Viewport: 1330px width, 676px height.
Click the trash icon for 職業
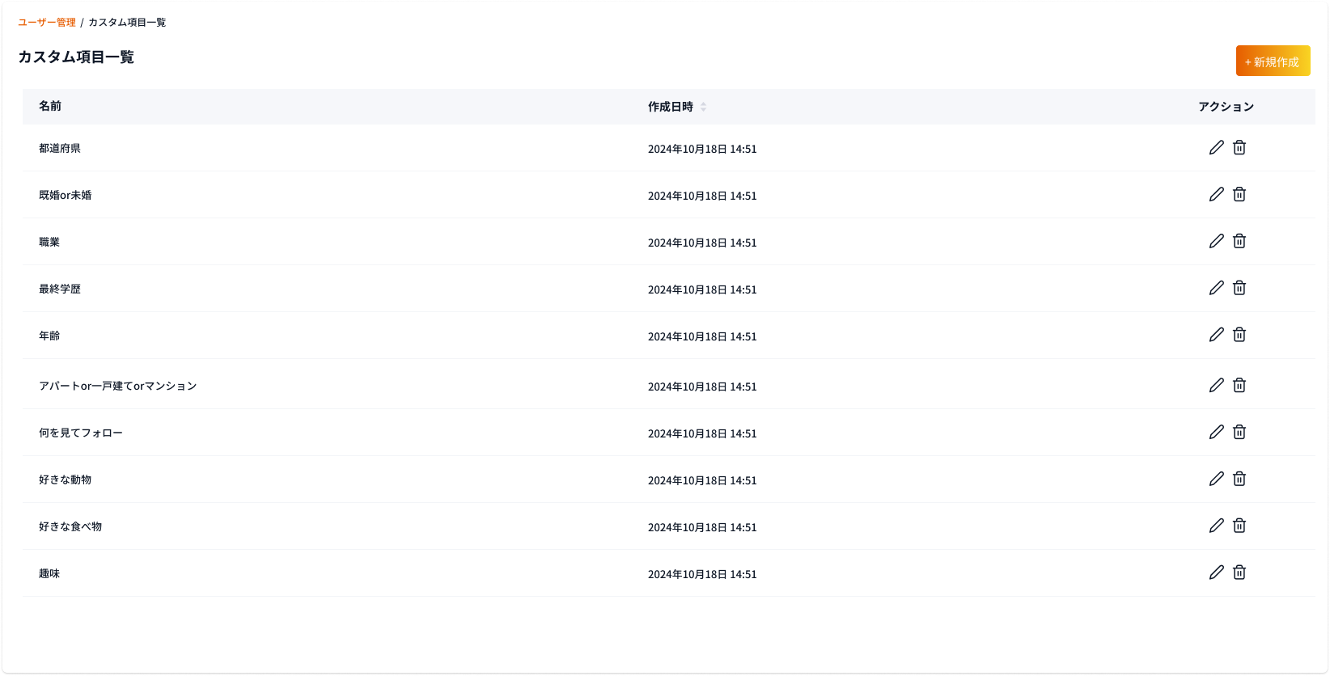point(1239,241)
